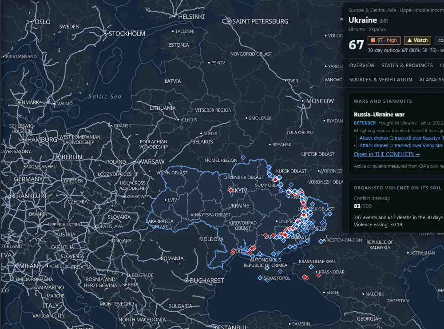Select the blue diamond left of Sevastopol label
This screenshot has width=444, height=329.
click(260, 278)
